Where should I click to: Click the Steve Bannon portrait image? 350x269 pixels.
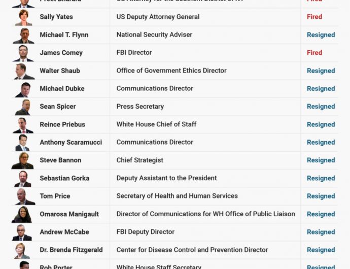coord(23,160)
